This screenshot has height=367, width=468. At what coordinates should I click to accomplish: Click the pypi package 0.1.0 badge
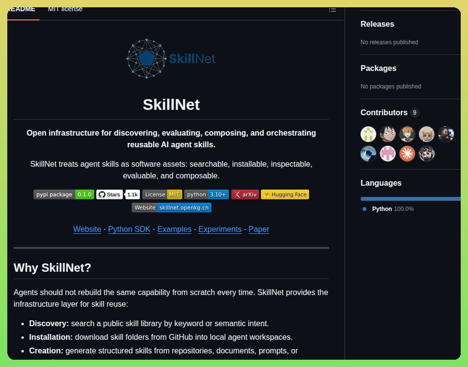pyautogui.click(x=64, y=194)
